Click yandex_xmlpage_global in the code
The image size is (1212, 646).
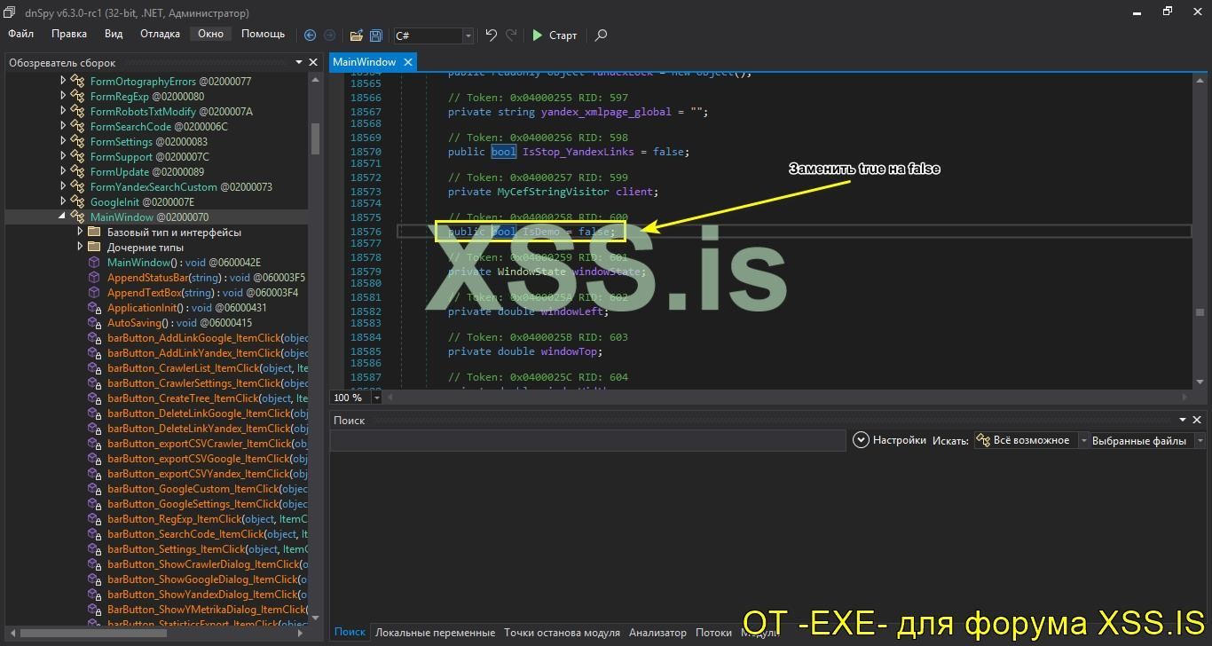[606, 112]
